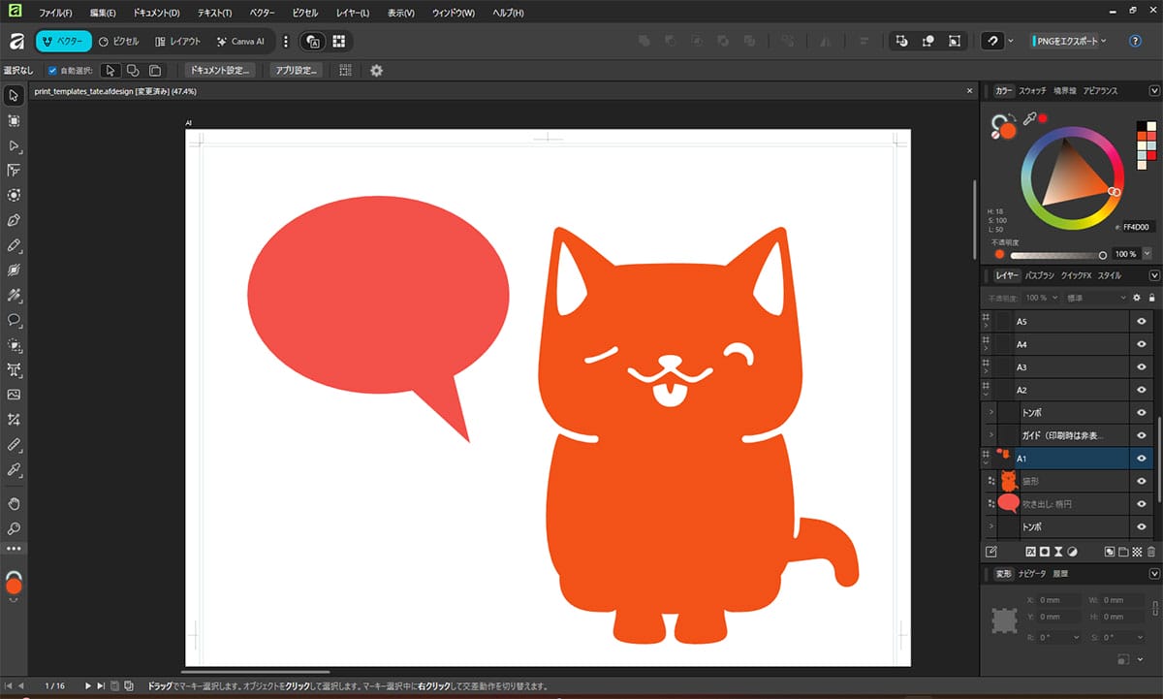
Task: Uncheck the 自動選択 checkbox
Action: click(52, 71)
